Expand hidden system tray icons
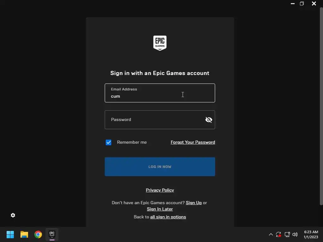 (271, 234)
